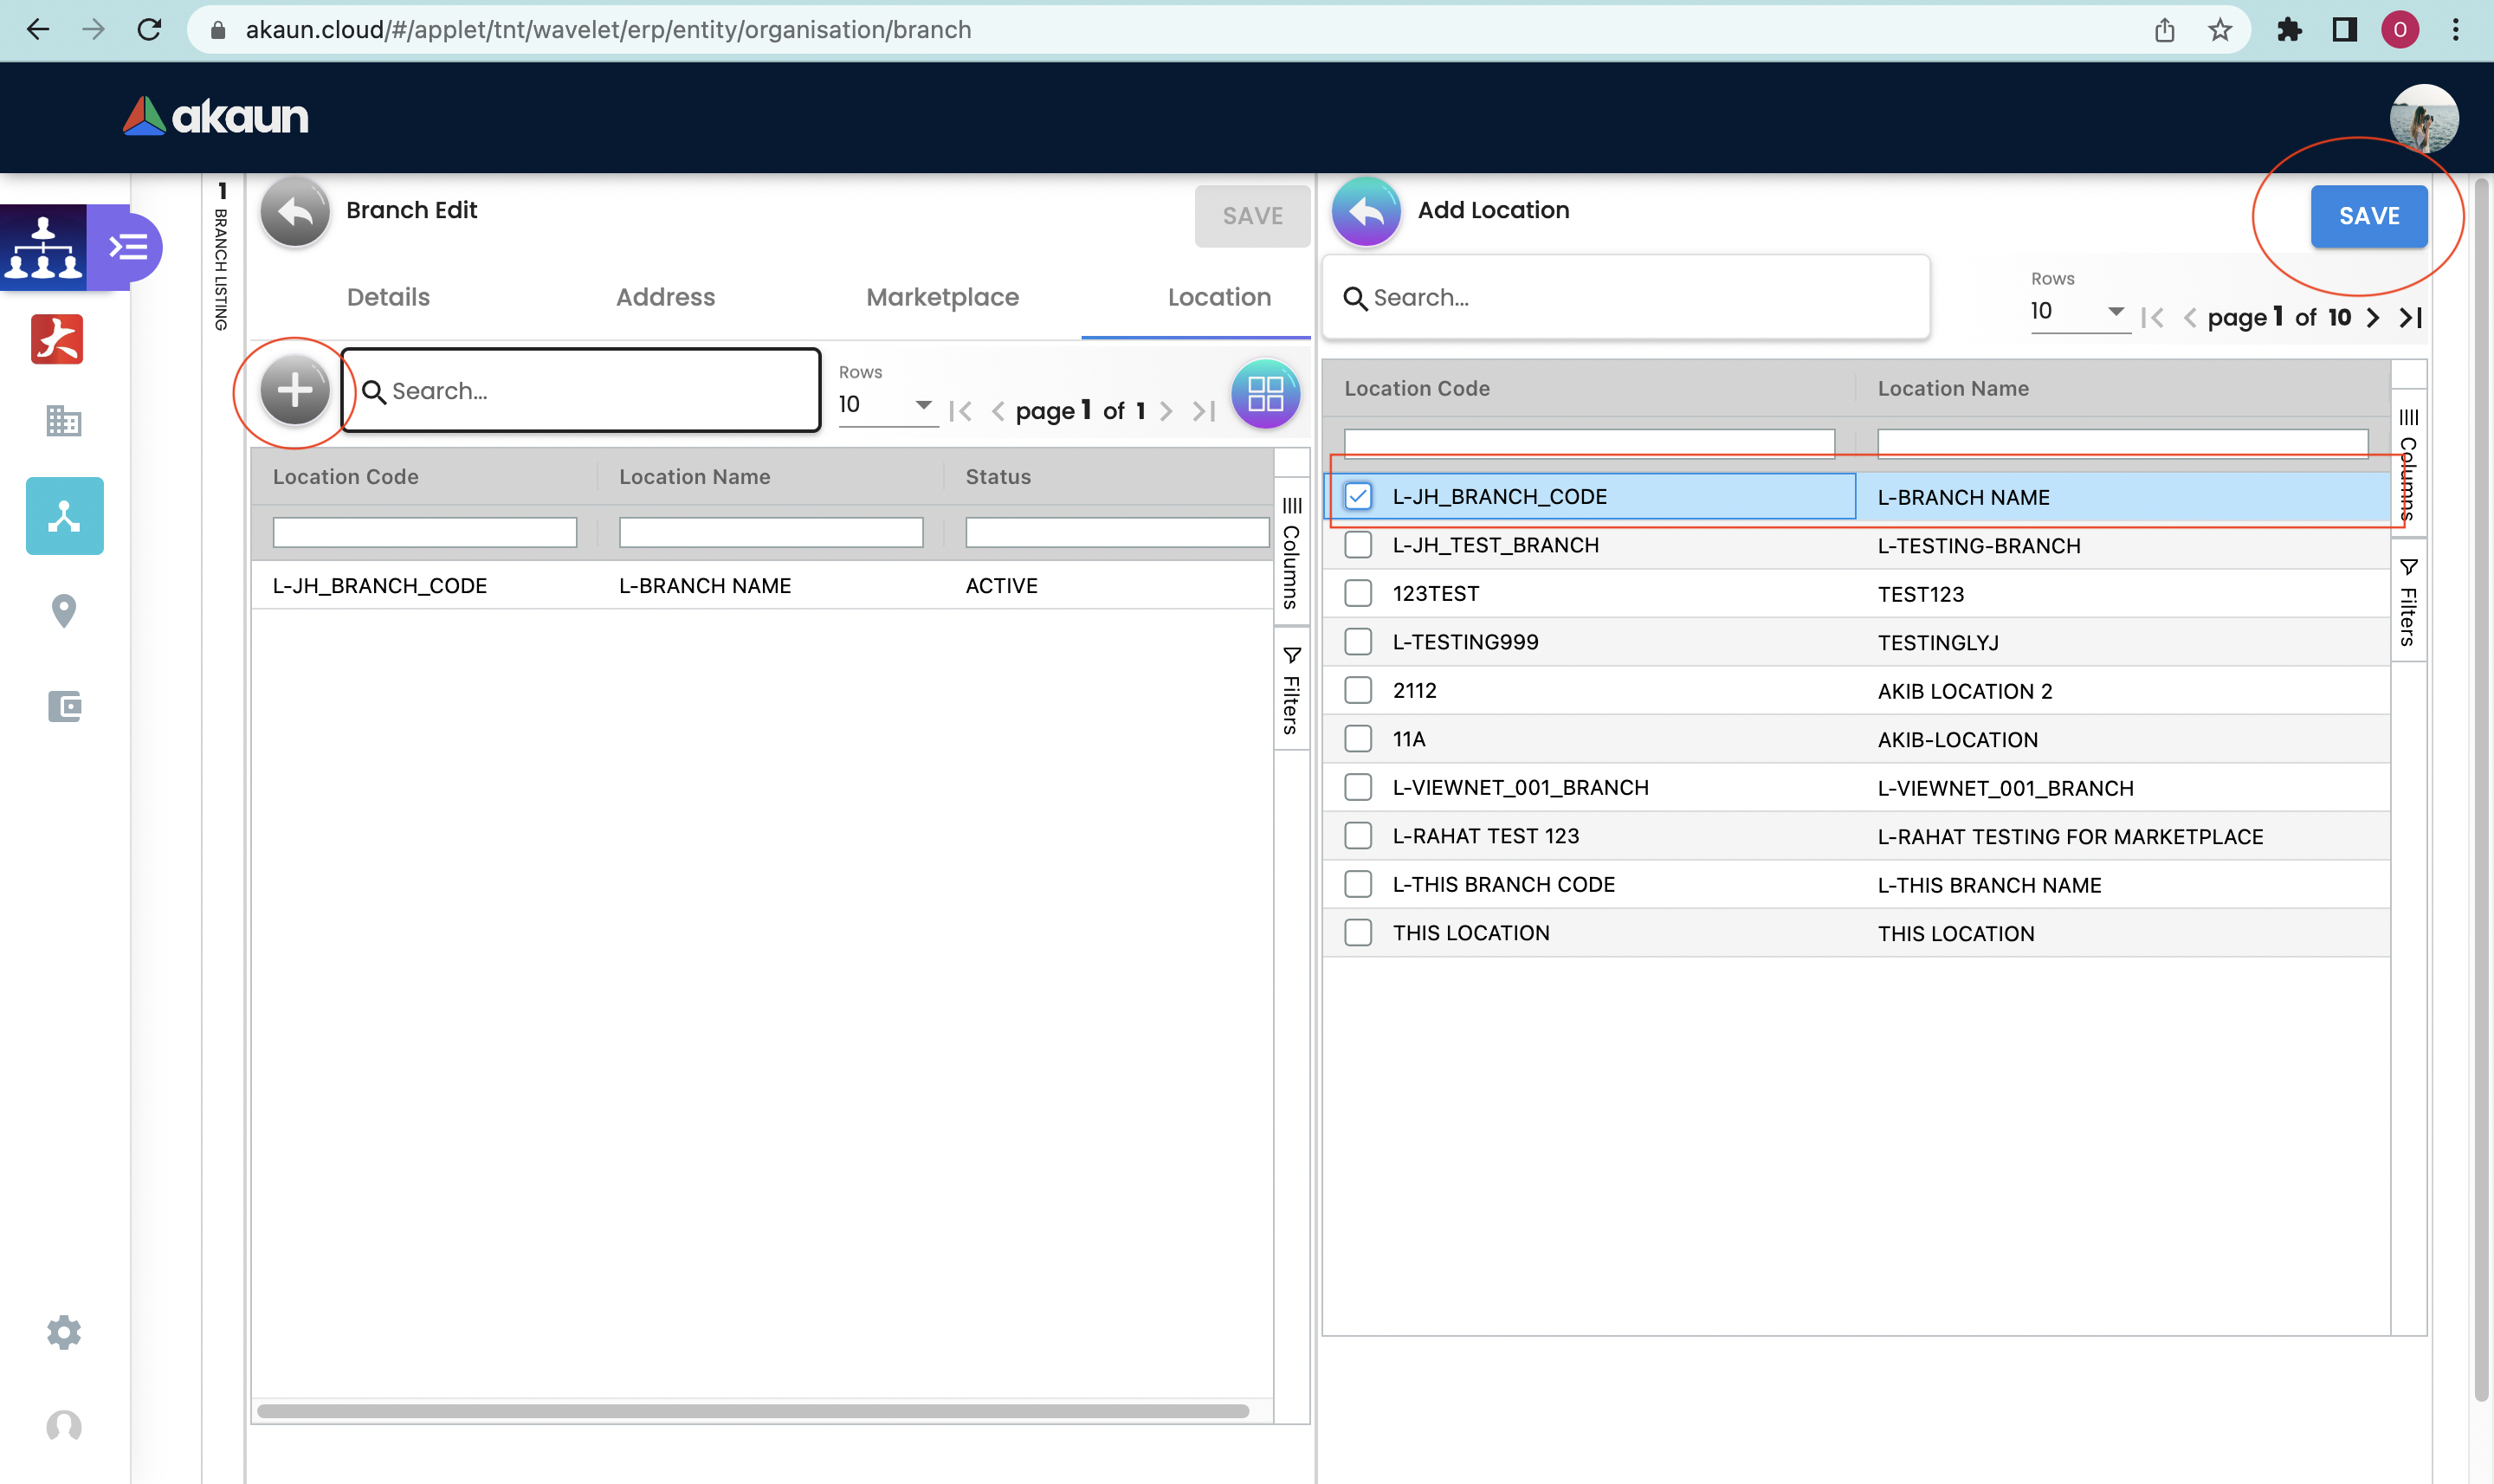Uncheck the L-JH_BRANCH_CODE checkbox
The image size is (2494, 1484).
coord(1357,496)
